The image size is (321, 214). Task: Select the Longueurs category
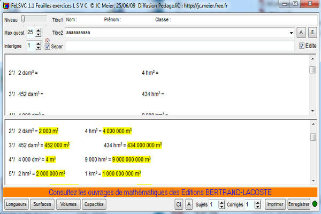tap(16, 204)
